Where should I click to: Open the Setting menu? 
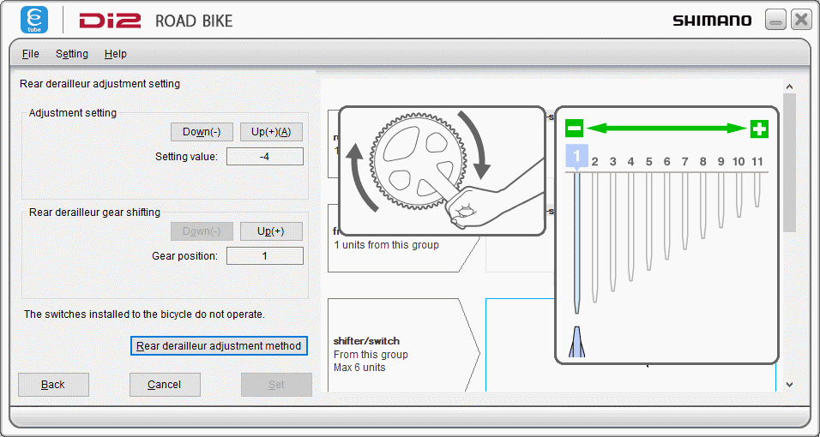(72, 54)
